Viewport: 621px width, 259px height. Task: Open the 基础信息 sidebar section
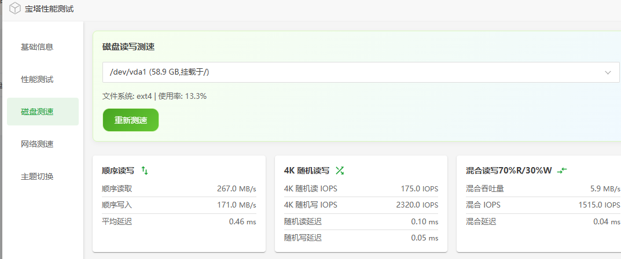pos(37,47)
